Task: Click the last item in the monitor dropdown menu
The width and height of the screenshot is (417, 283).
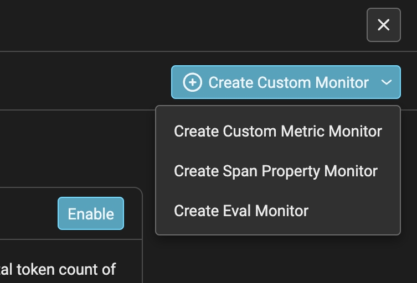Action: point(241,211)
